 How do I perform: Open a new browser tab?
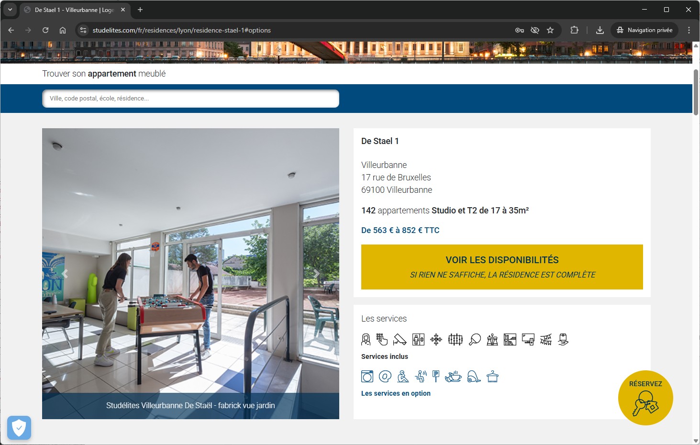pos(140,10)
